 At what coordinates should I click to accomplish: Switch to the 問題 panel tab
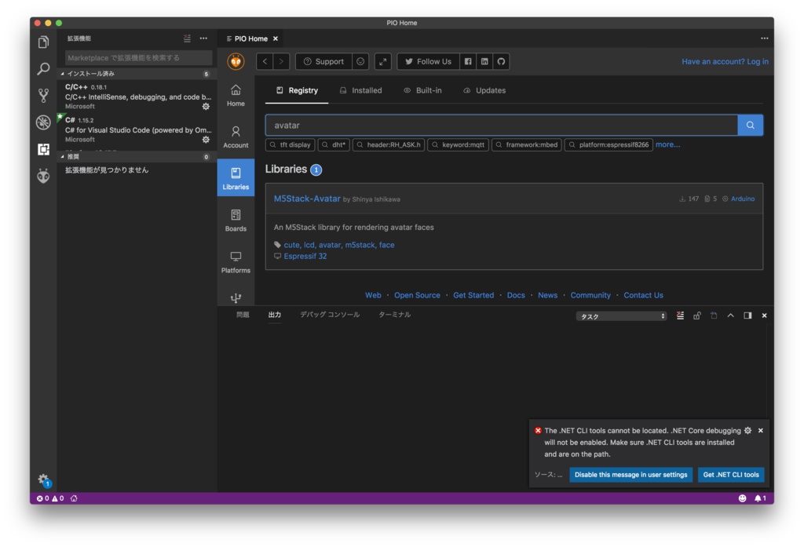coord(243,315)
